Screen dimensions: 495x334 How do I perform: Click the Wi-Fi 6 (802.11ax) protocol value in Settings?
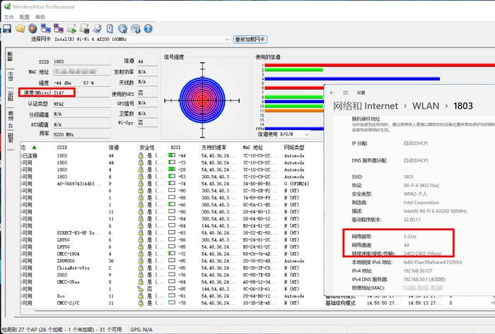point(421,185)
